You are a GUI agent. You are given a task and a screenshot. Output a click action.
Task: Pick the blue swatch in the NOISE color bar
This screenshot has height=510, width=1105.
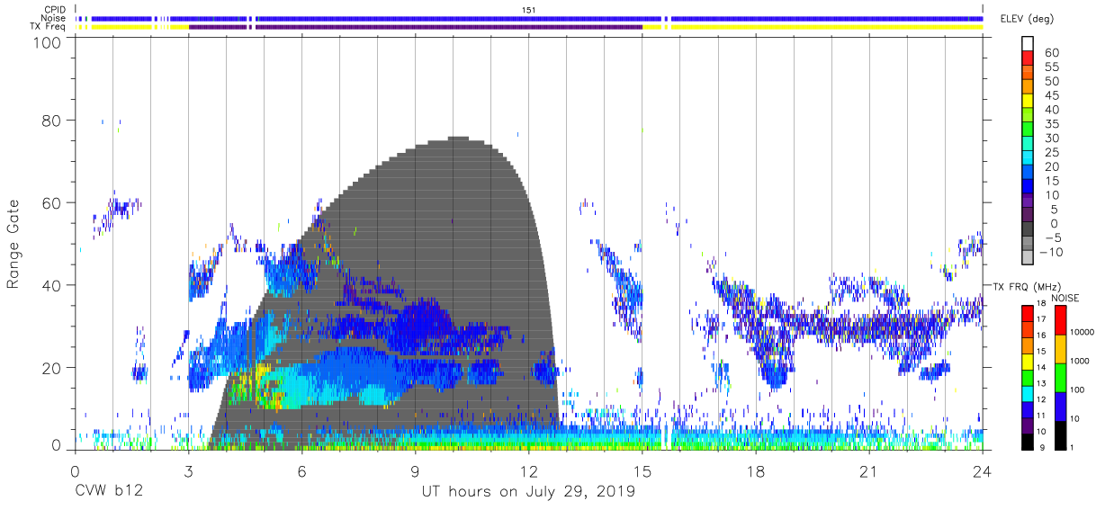coord(1059,407)
